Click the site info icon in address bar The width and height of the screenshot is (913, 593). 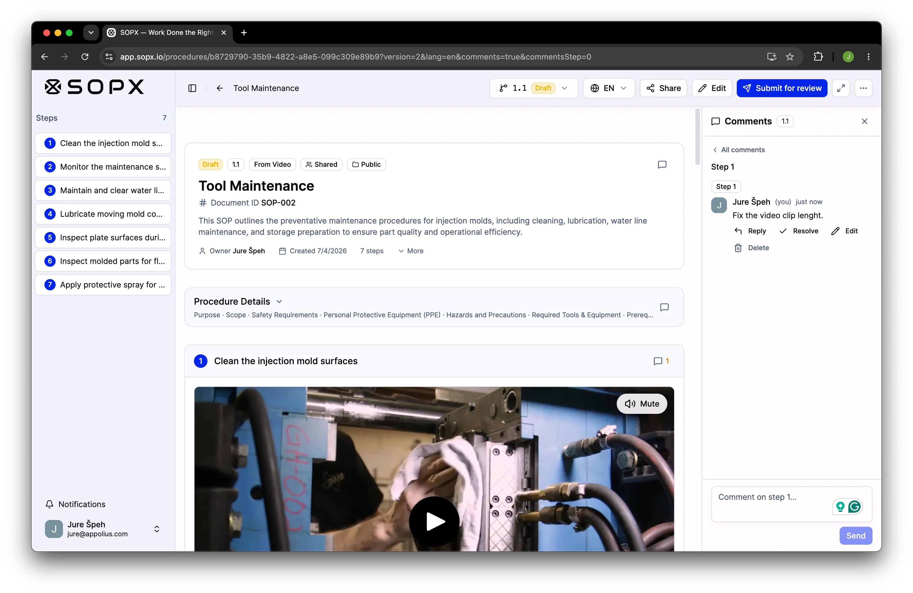pos(109,57)
